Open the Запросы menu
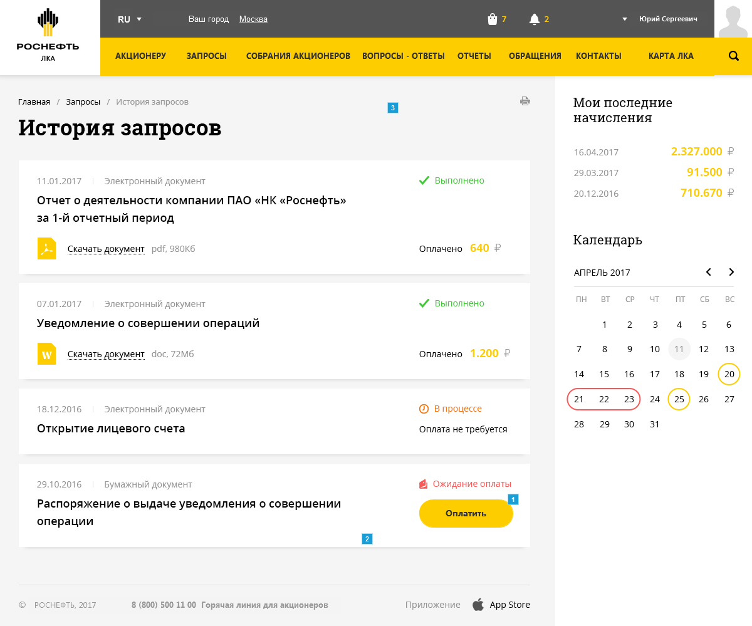 (207, 56)
